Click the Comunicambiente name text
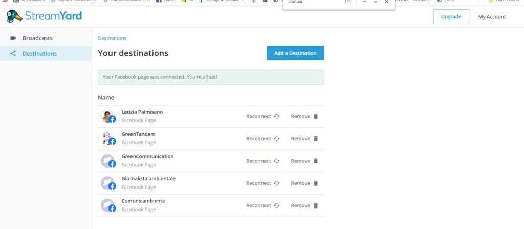 (x=143, y=201)
